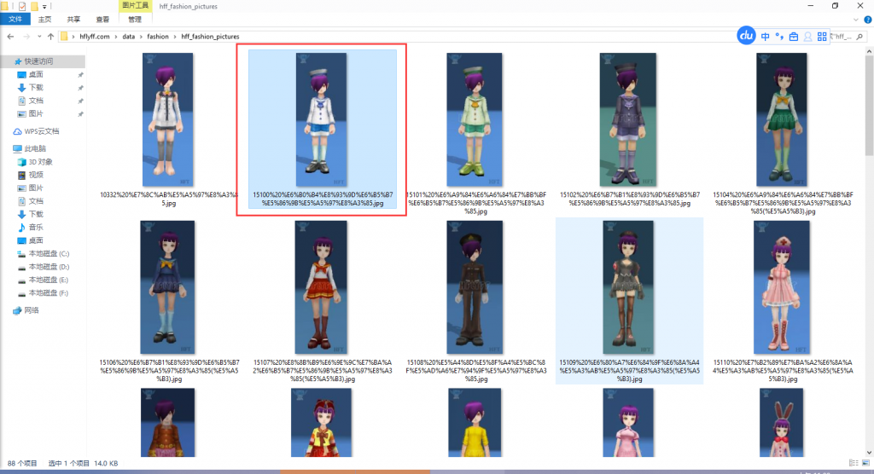This screenshot has width=874, height=474.
Task: Select the 15101 green outfit thumbnail
Action: tap(475, 119)
